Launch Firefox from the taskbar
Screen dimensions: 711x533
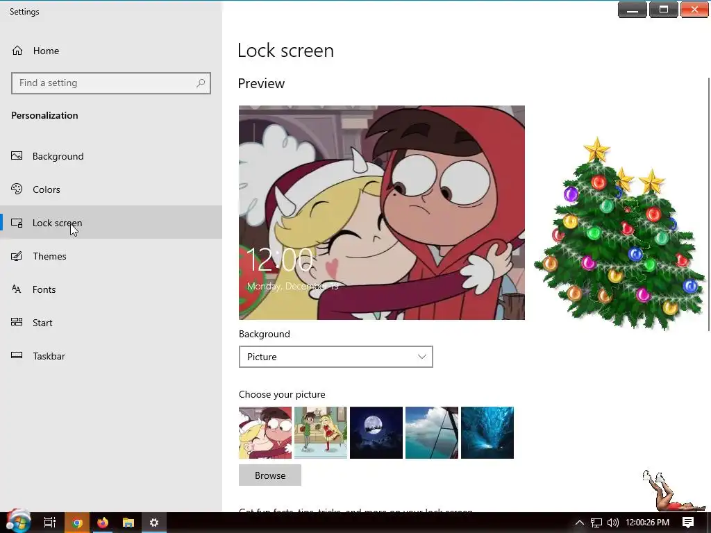pos(103,523)
